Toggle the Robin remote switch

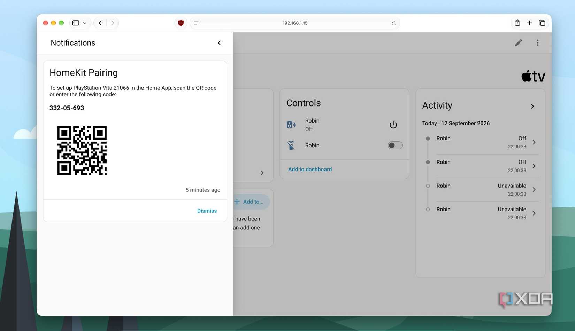click(x=395, y=145)
